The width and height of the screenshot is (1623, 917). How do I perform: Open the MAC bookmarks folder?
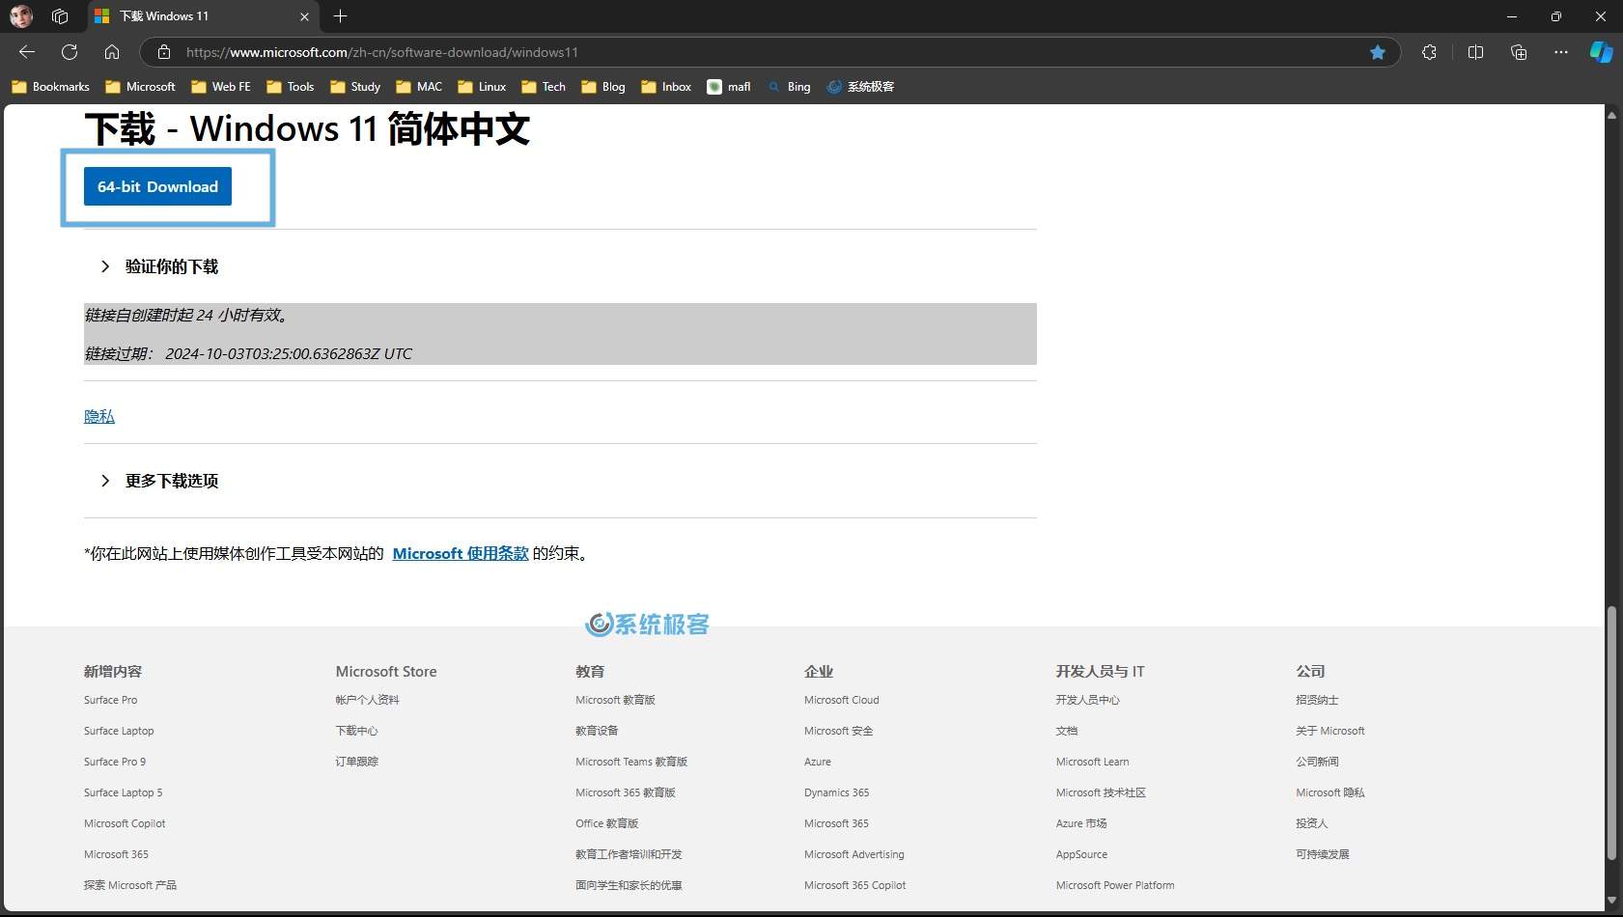click(419, 87)
